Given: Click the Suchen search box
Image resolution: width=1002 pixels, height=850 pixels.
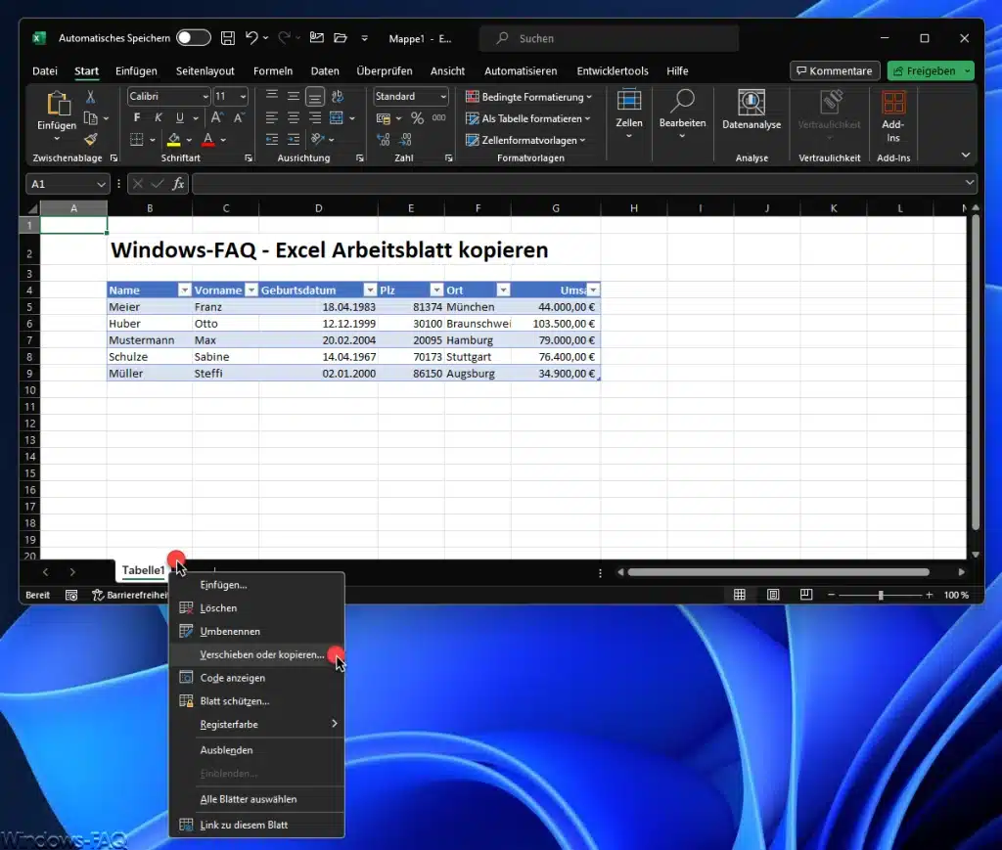Looking at the screenshot, I should pos(609,38).
